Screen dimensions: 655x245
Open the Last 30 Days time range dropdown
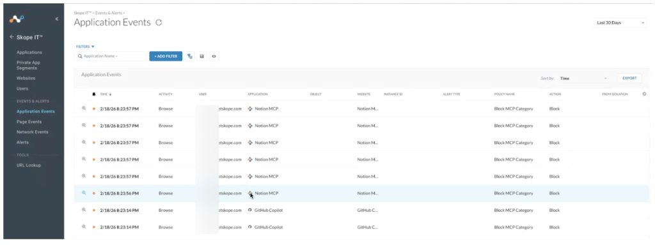(620, 23)
